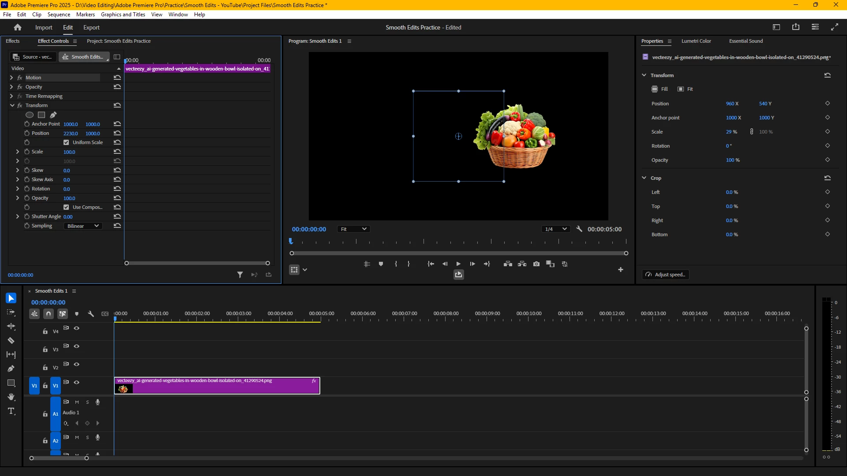847x476 pixels.
Task: Reset the Transform effect in Effect Controls
Action: pyautogui.click(x=117, y=105)
